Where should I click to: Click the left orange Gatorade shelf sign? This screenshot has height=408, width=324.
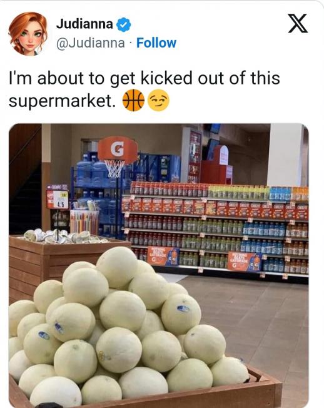pos(163,257)
